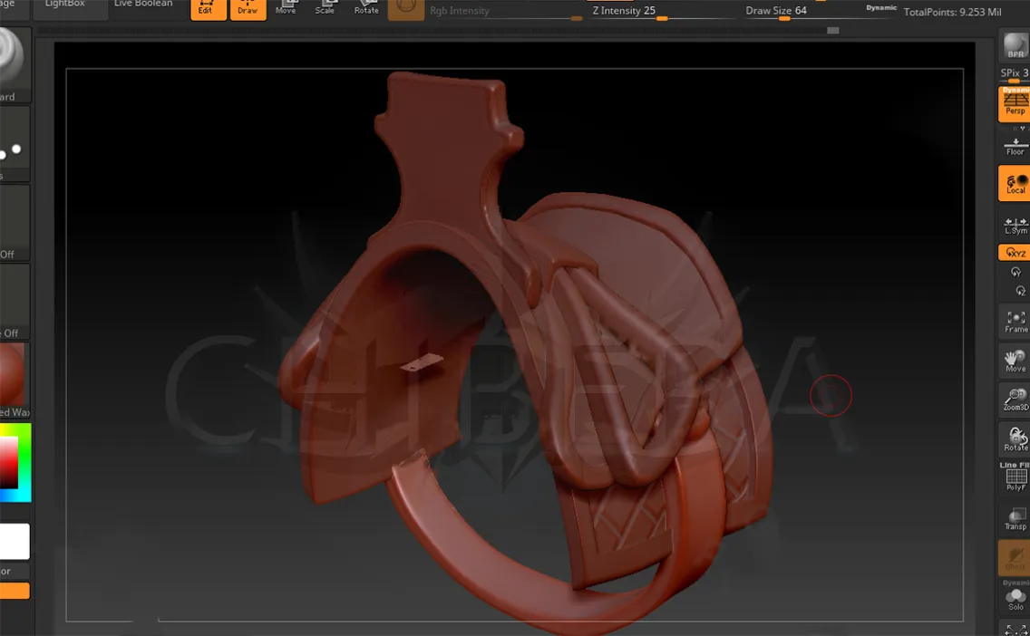Click the Live Boolean button
This screenshot has width=1030, height=636.
[x=143, y=5]
